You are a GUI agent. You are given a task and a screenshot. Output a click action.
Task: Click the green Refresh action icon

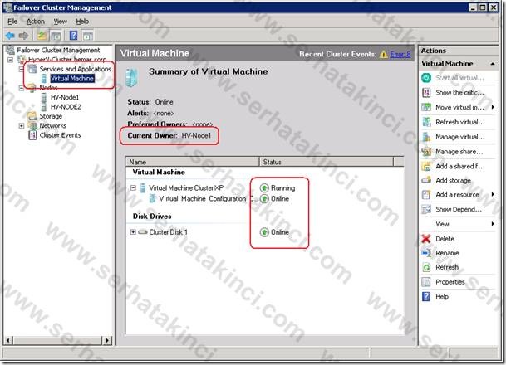[x=426, y=267]
